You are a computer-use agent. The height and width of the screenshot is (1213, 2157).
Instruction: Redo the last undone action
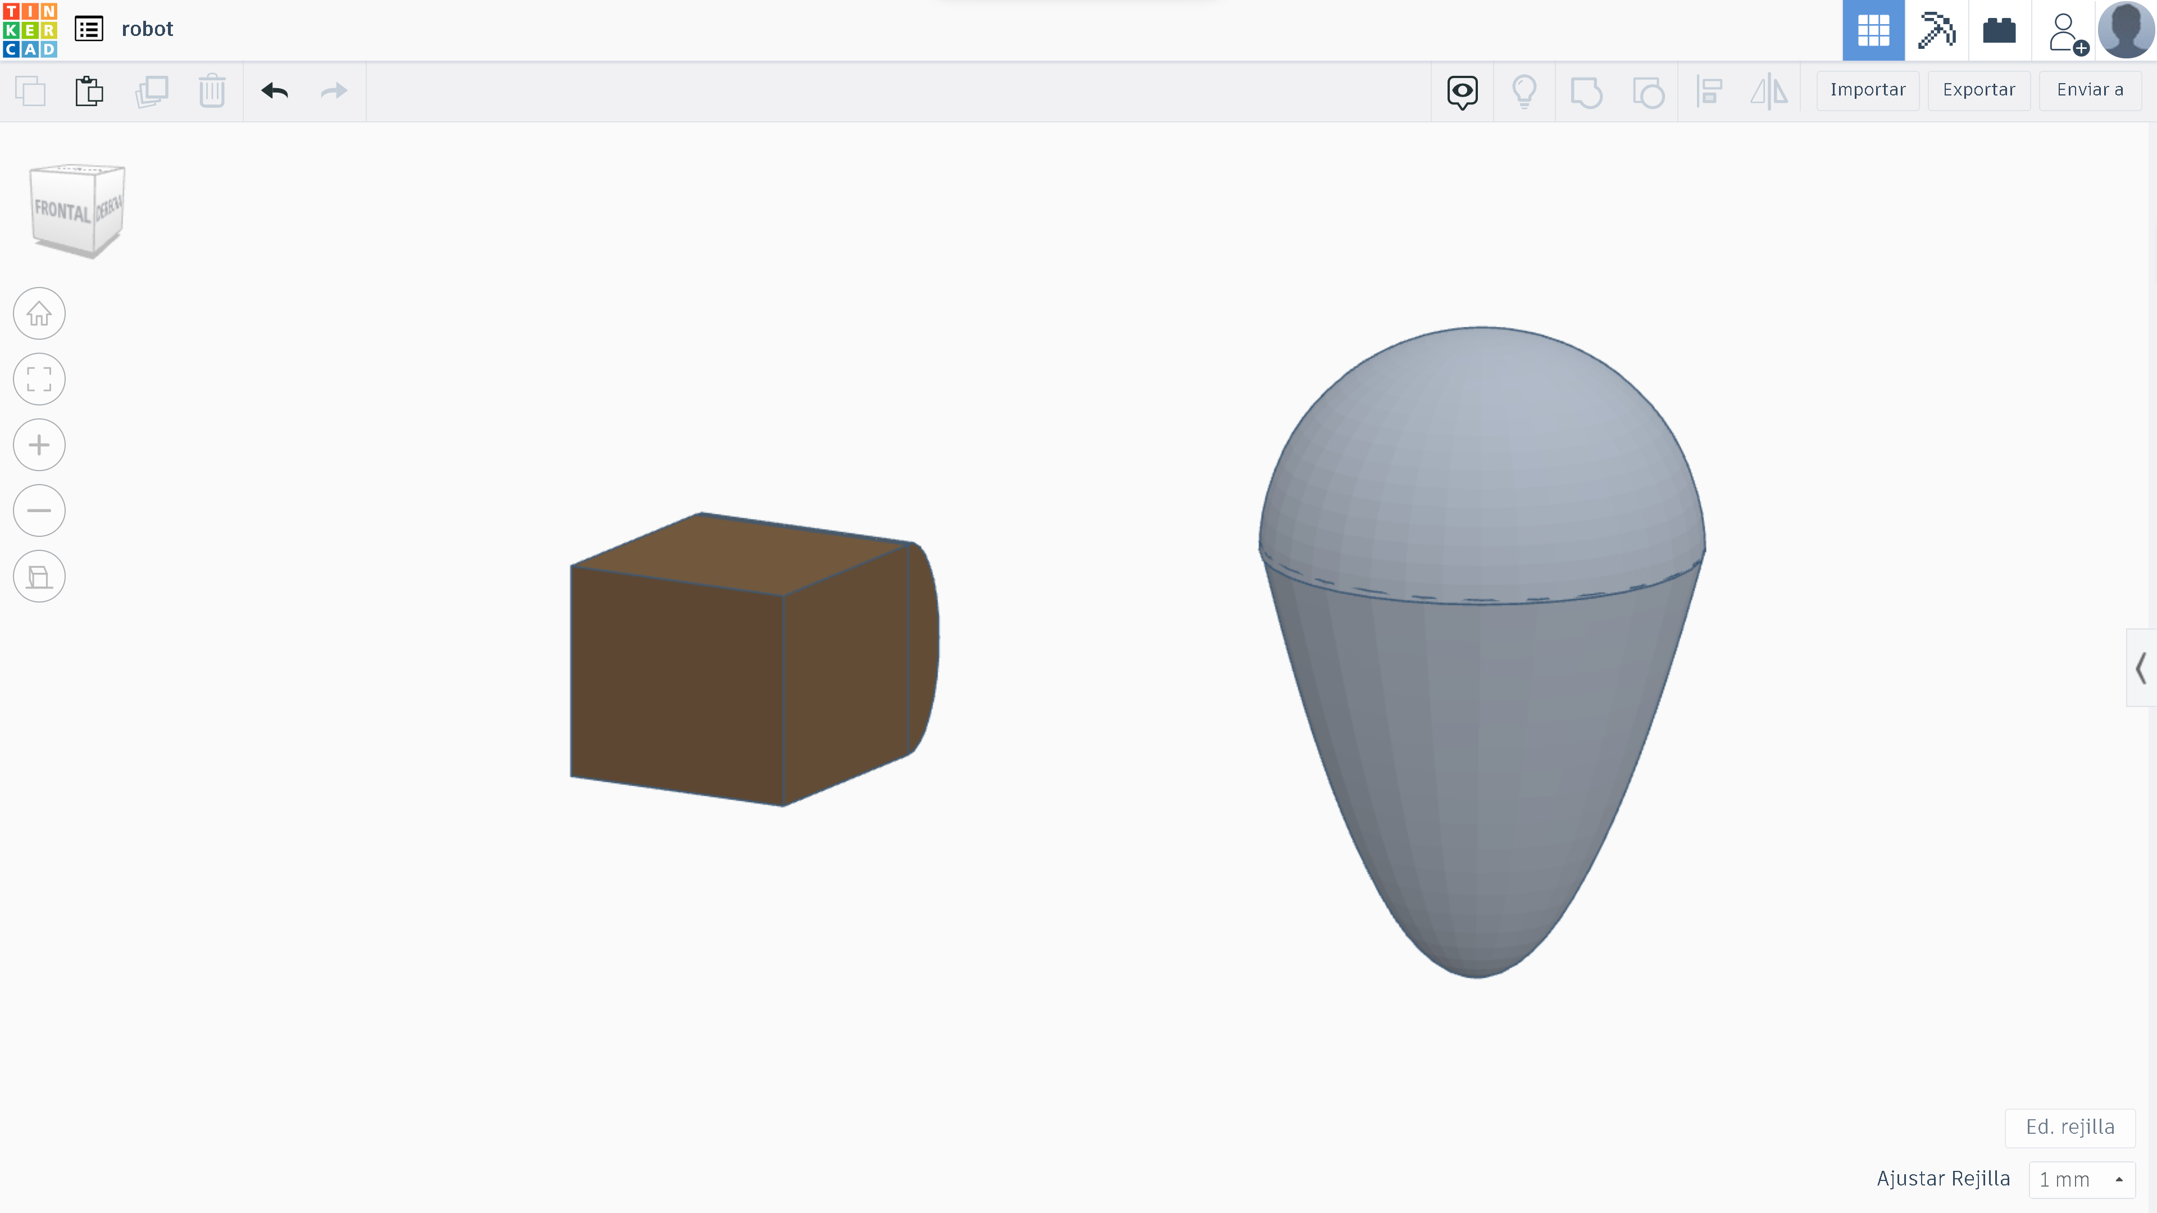pyautogui.click(x=334, y=90)
